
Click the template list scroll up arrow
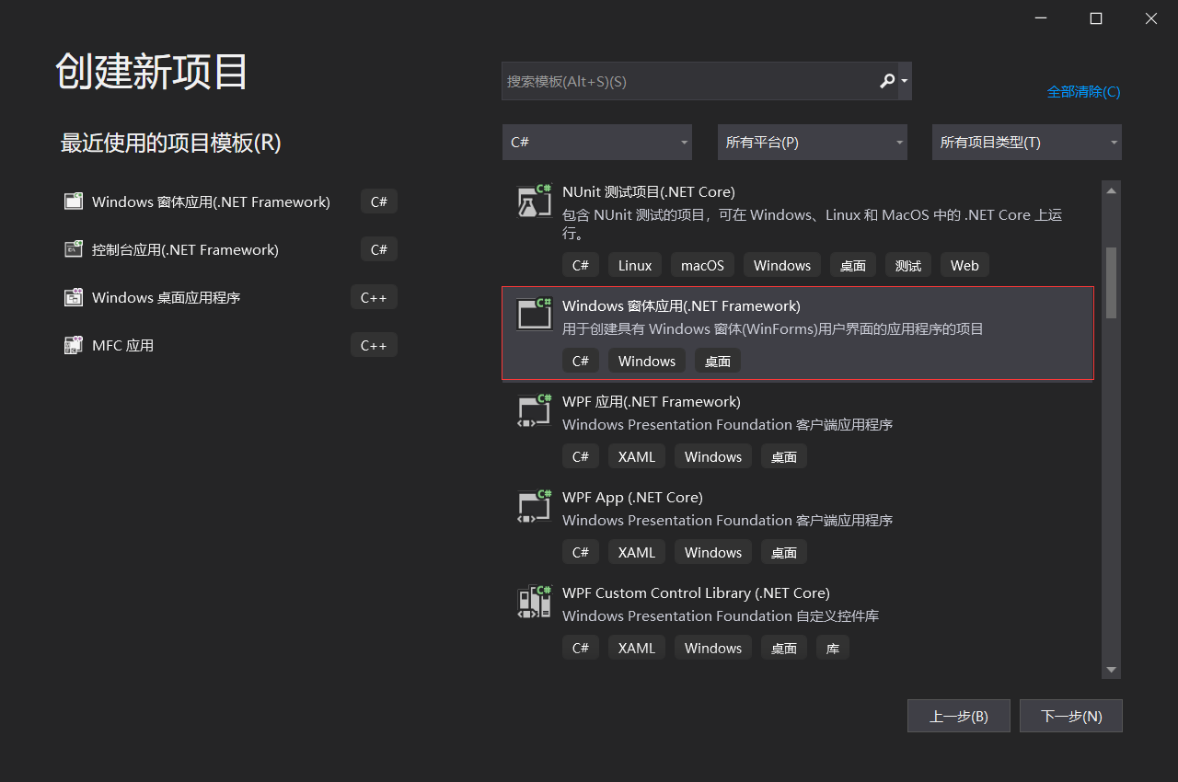point(1111,190)
